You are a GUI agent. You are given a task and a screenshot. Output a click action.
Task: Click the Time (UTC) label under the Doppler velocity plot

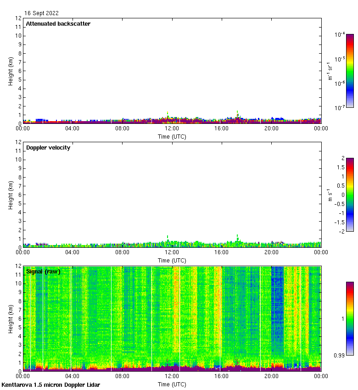pyautogui.click(x=172, y=261)
